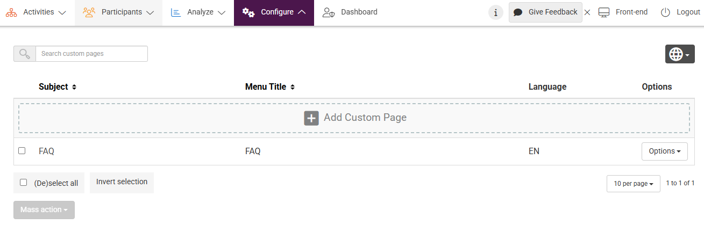Expand the 10 per page dropdown
The height and width of the screenshot is (239, 704).
(633, 184)
